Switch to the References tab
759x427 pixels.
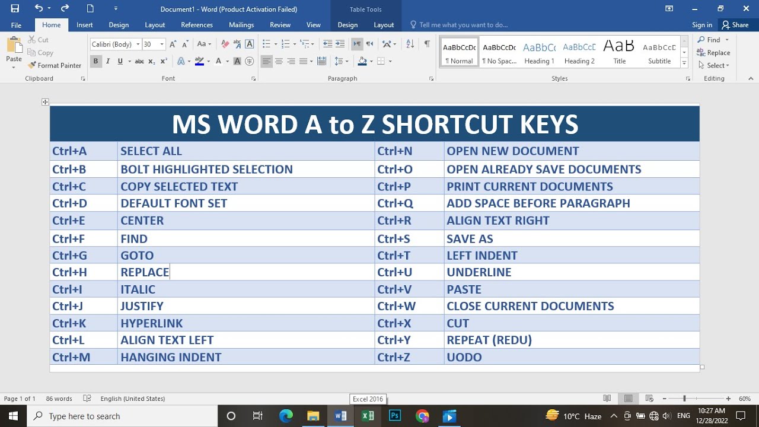pos(197,25)
